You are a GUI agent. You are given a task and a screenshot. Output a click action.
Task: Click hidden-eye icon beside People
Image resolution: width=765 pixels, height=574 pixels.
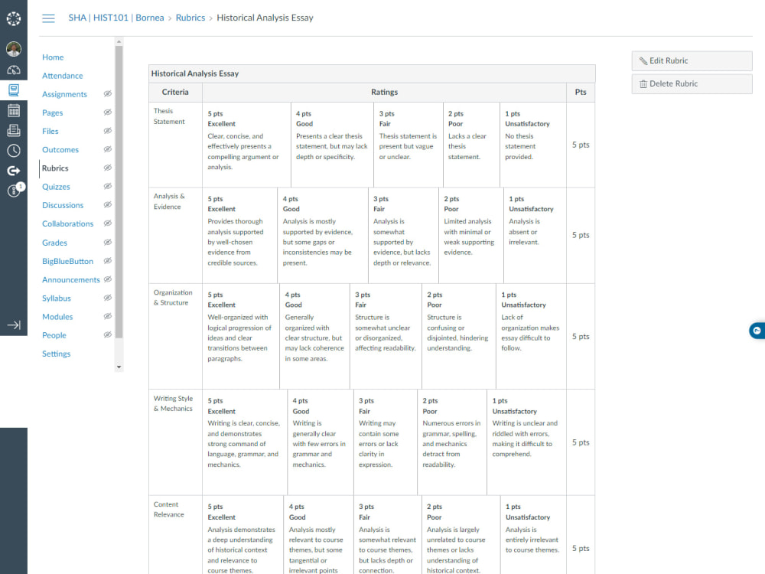tap(108, 335)
